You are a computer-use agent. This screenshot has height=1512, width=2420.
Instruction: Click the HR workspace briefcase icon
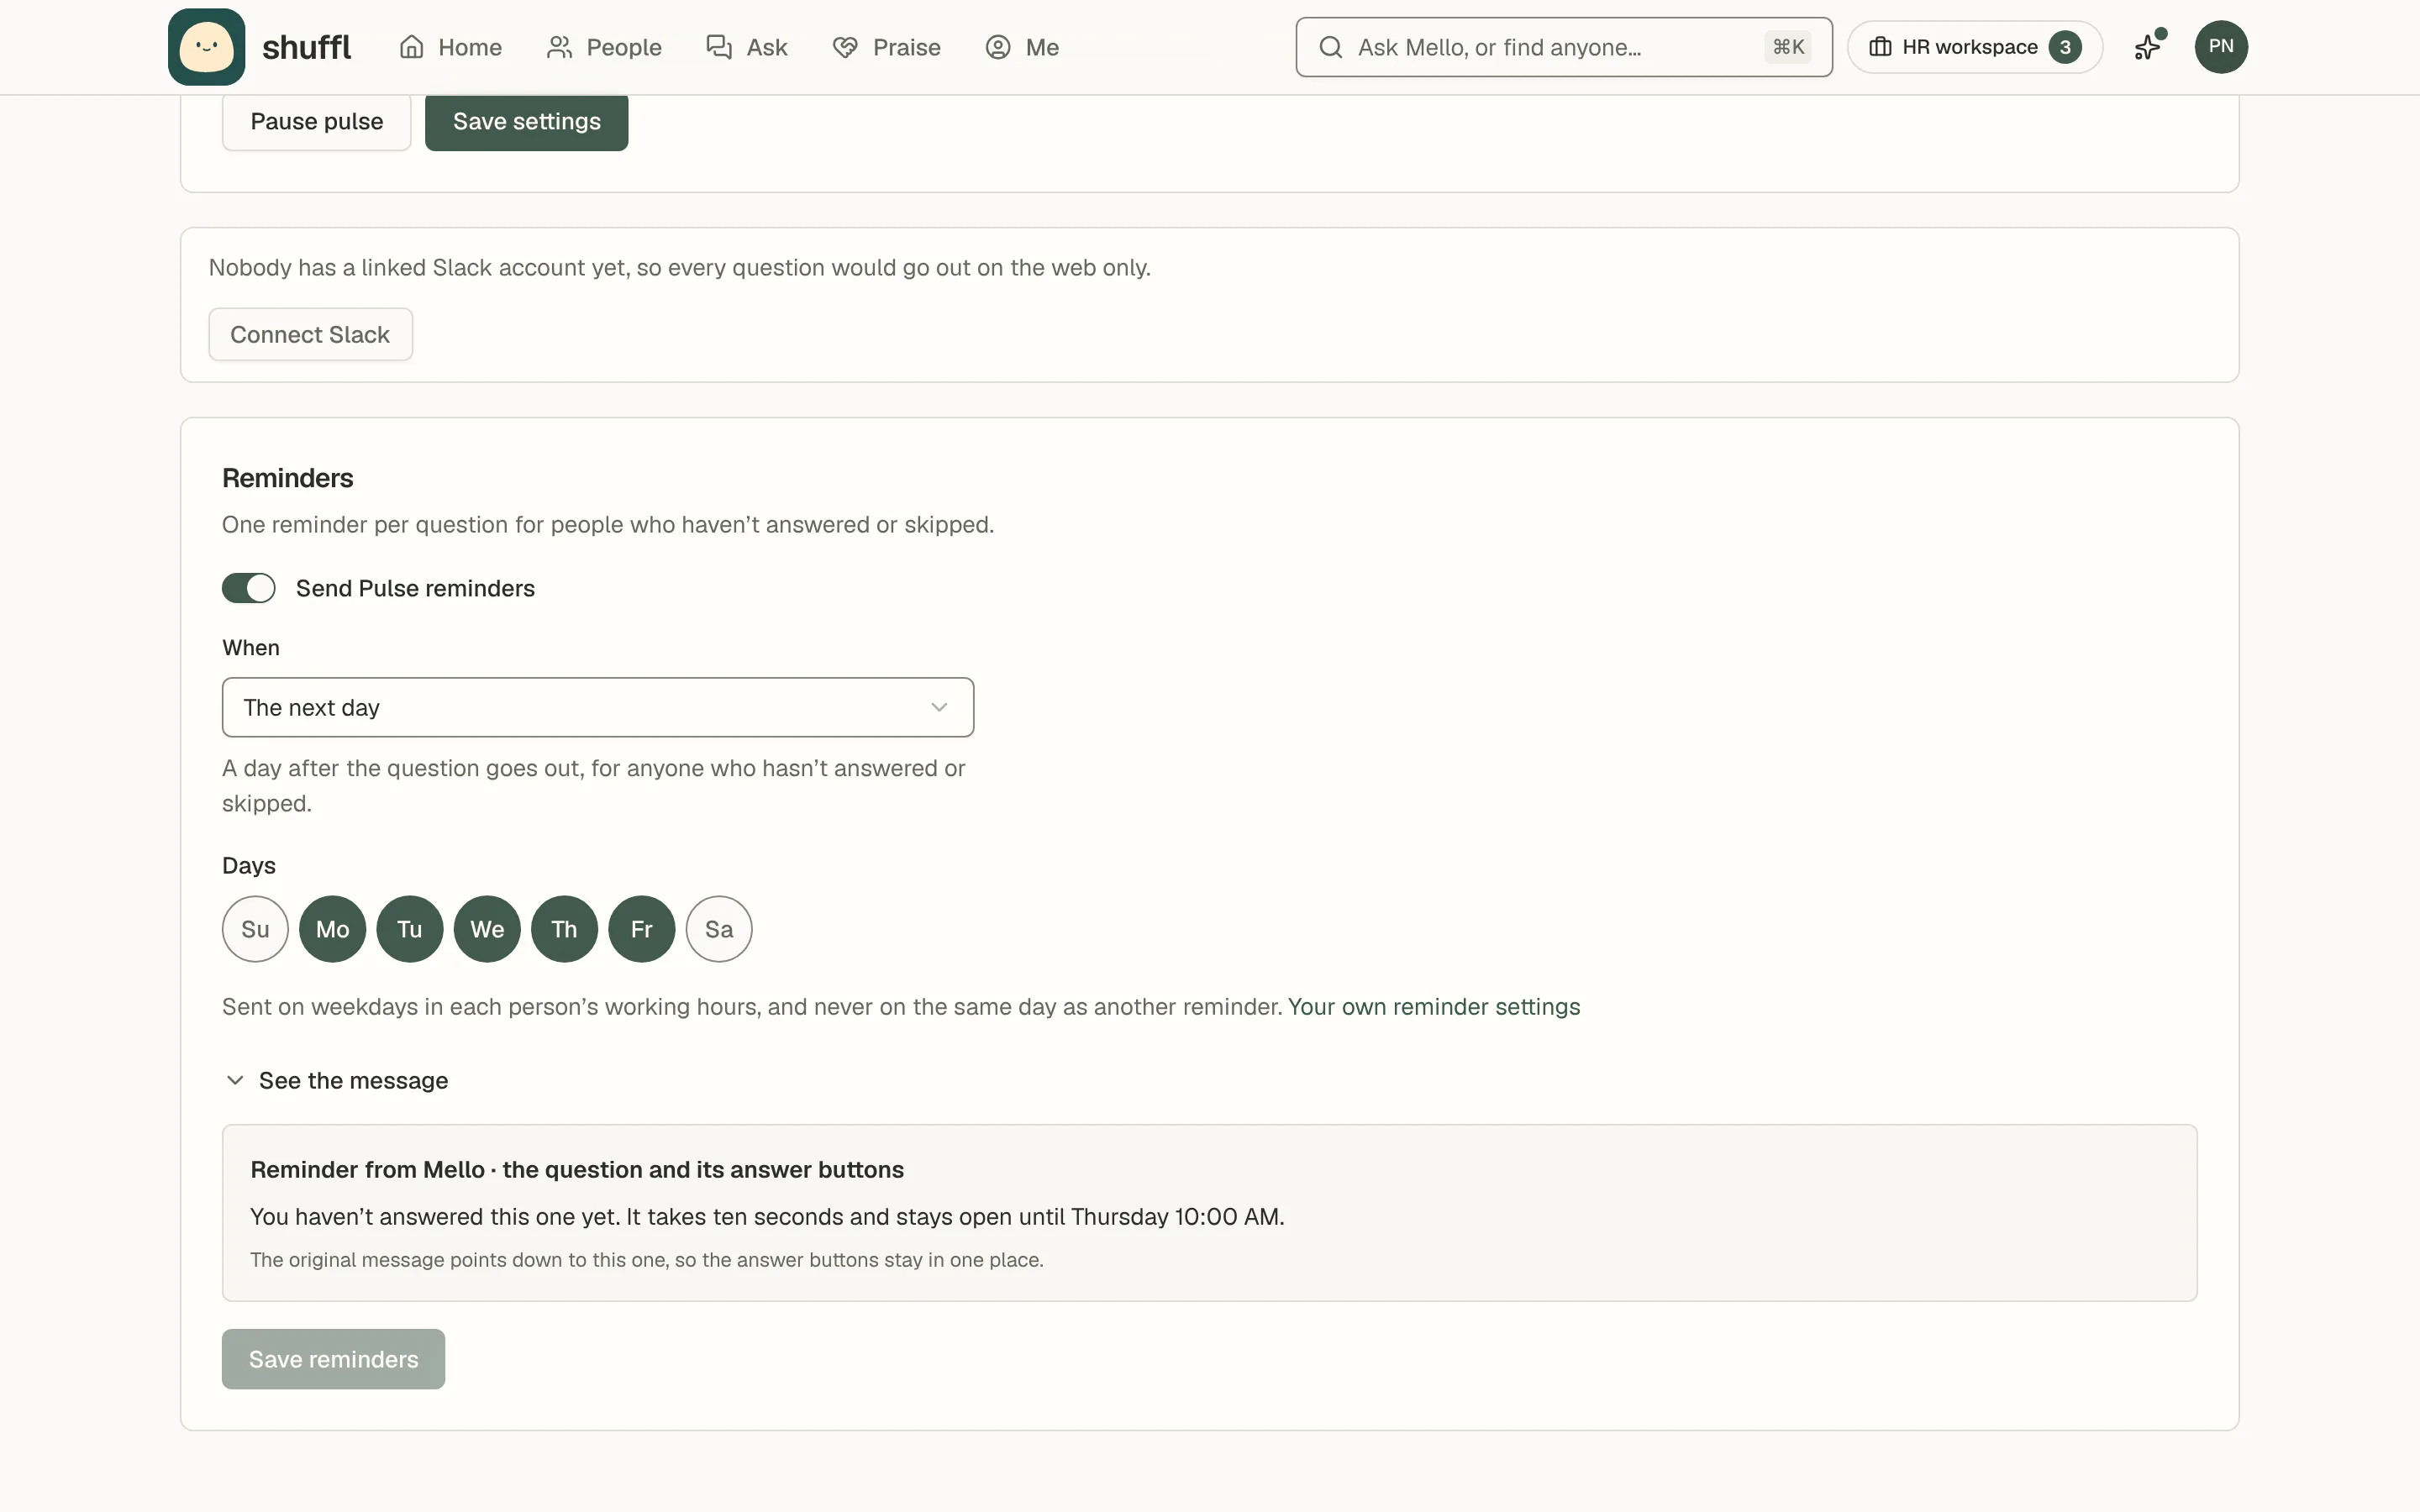point(1880,47)
